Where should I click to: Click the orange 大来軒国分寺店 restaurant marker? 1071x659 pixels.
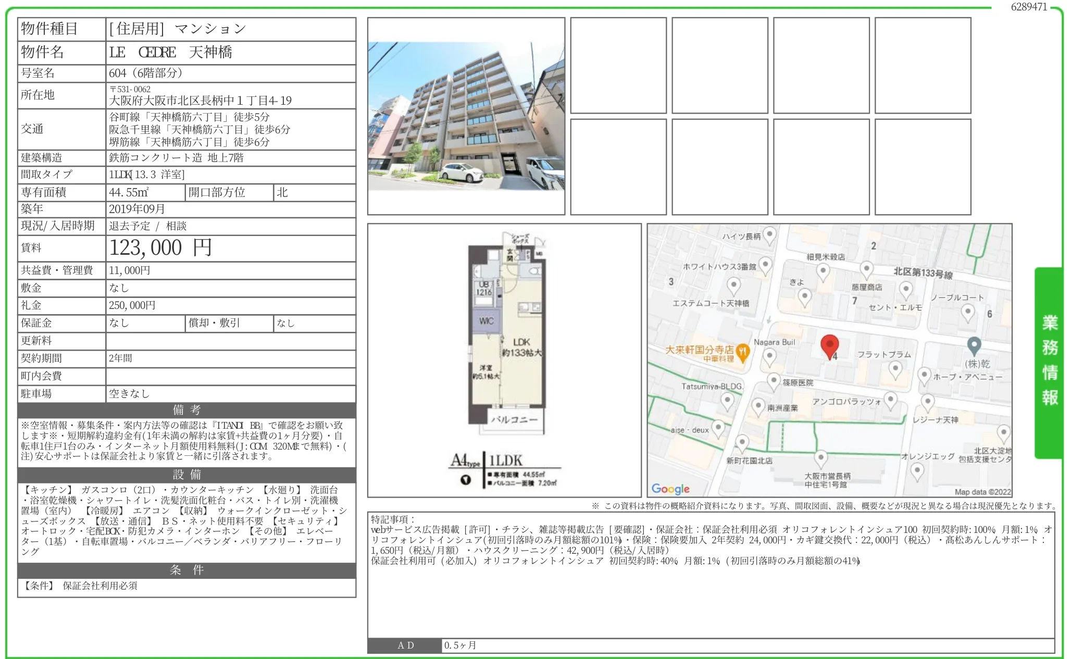point(743,353)
